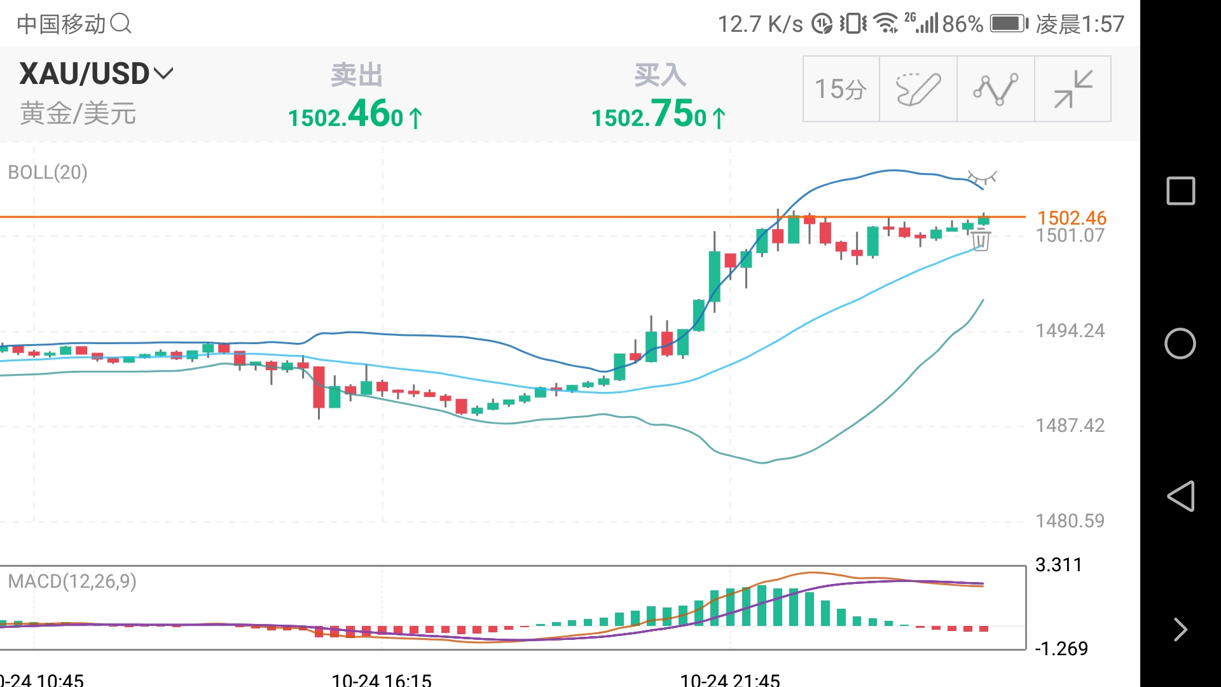Tap the right chevron navigation arrow

tap(1180, 629)
